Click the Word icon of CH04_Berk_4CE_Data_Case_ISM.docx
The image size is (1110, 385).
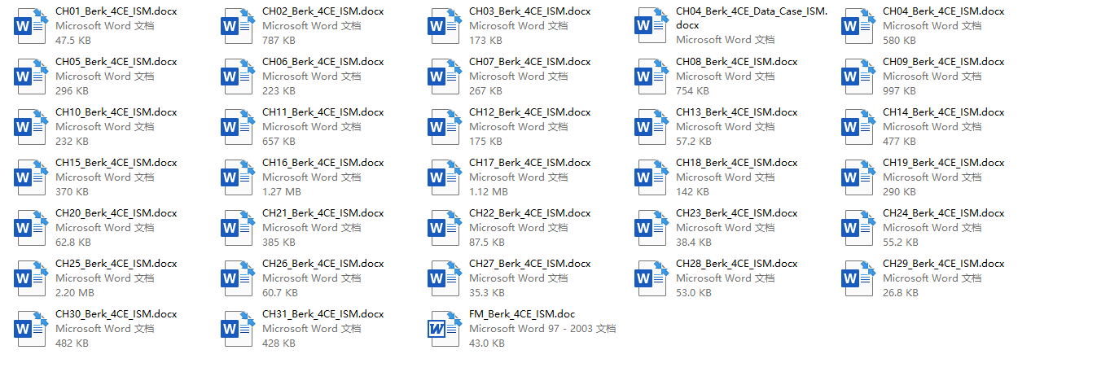(x=652, y=26)
